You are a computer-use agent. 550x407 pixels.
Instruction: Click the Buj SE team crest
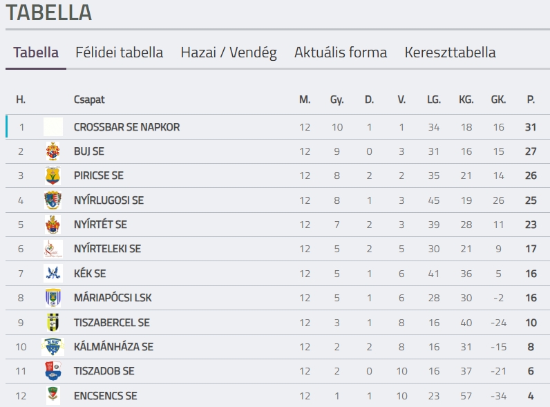click(x=53, y=151)
